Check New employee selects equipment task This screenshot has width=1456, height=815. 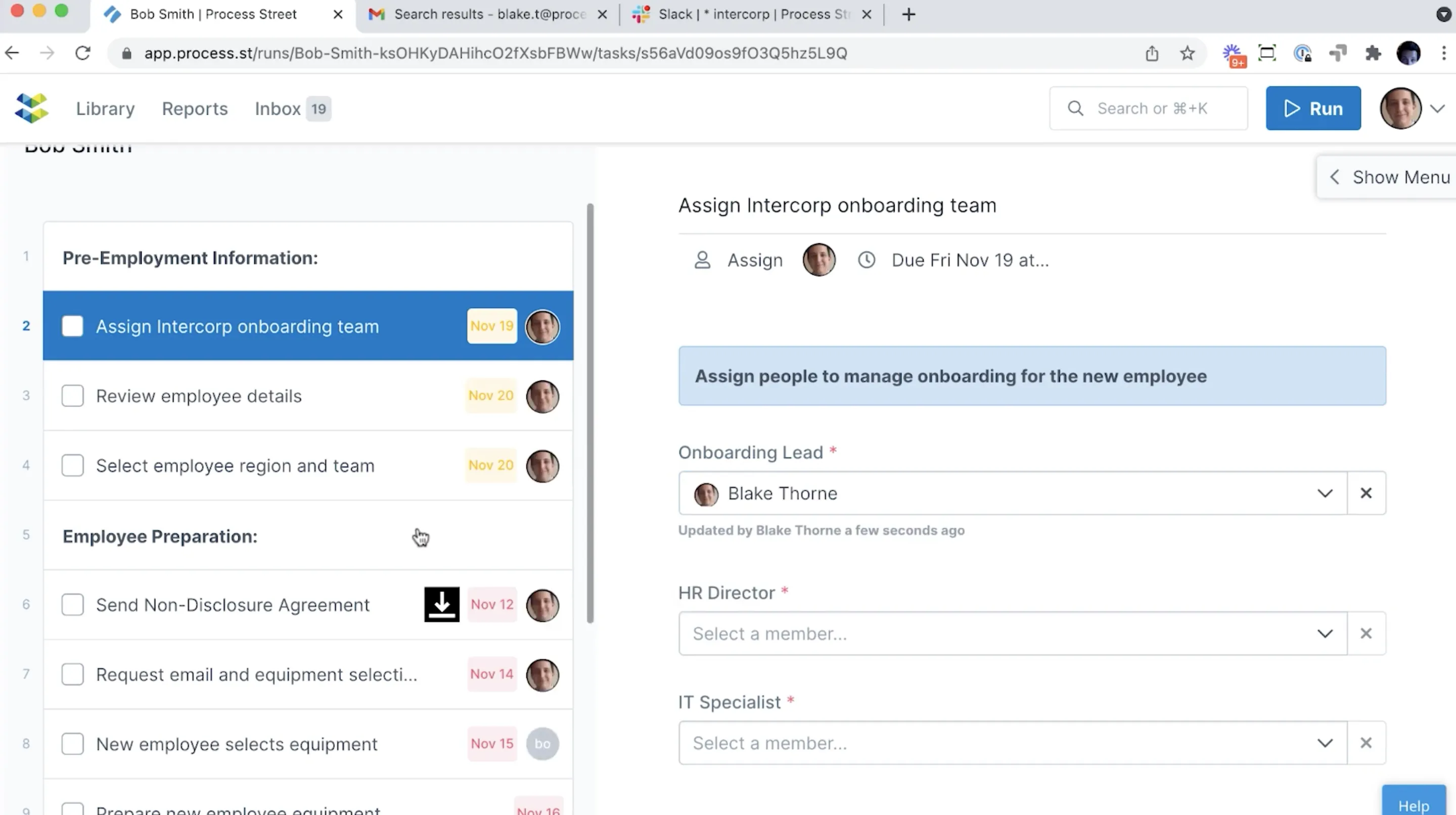click(72, 744)
